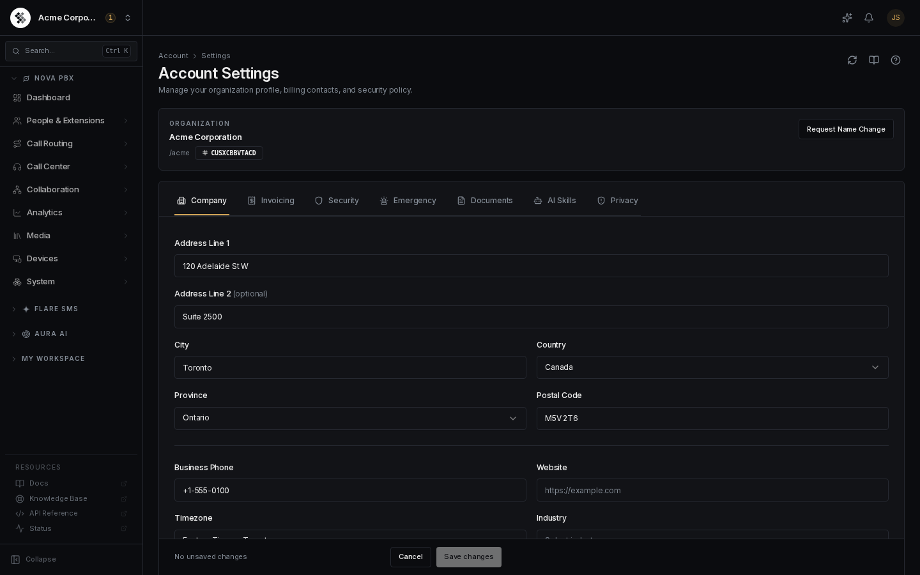
Task: Click the Cancel button
Action: click(411, 557)
